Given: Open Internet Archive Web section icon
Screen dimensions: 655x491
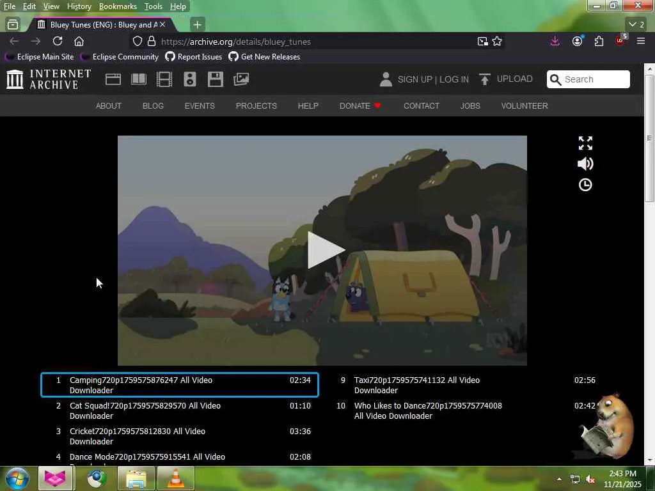Looking at the screenshot, I should coord(113,79).
